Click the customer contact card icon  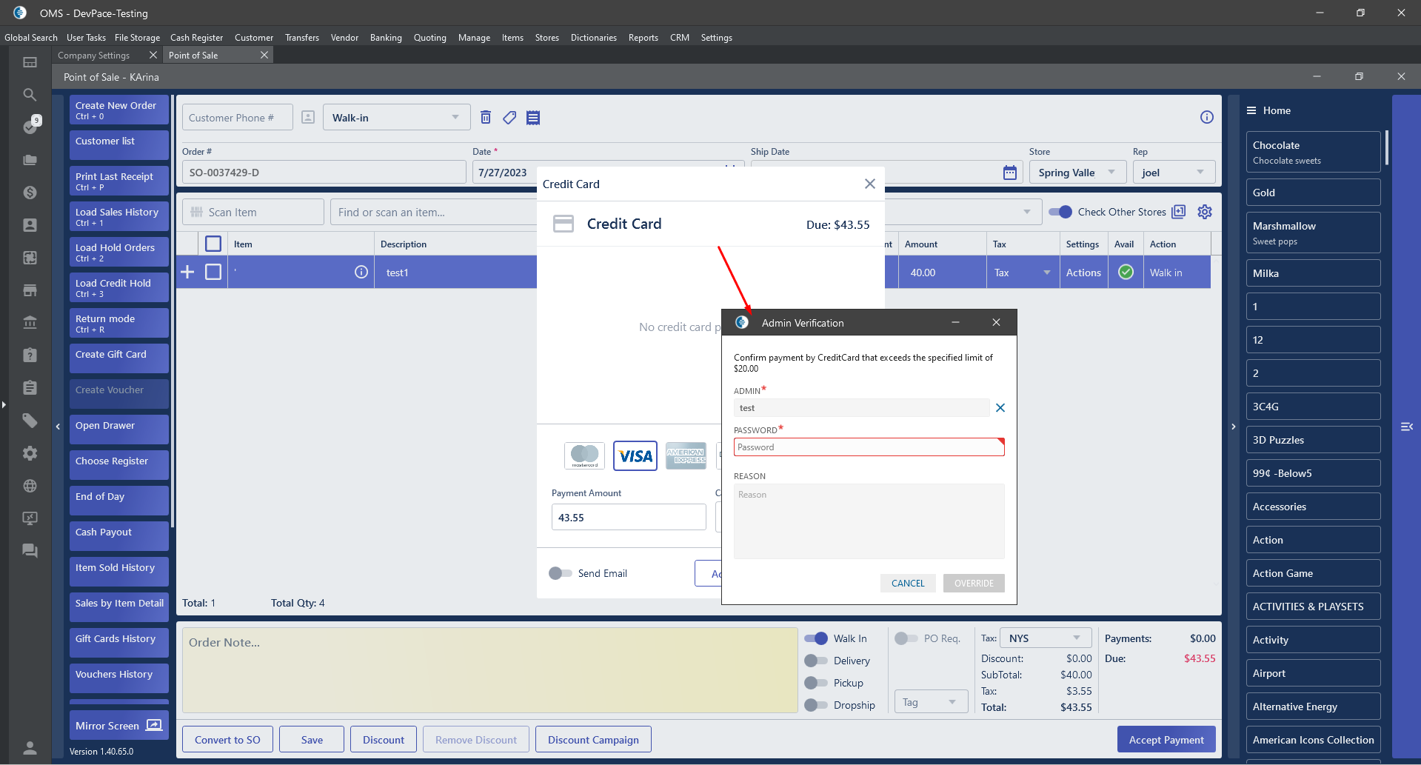tap(308, 117)
